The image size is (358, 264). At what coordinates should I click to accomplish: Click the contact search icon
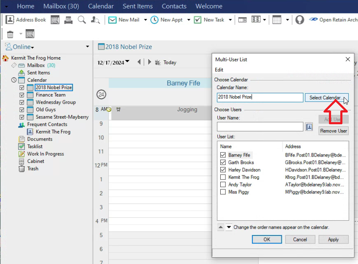[95, 20]
